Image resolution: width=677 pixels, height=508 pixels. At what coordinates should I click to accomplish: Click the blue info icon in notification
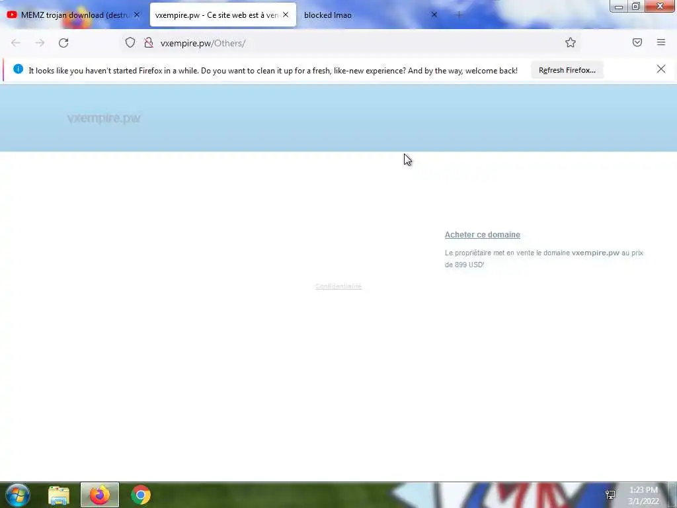point(18,69)
